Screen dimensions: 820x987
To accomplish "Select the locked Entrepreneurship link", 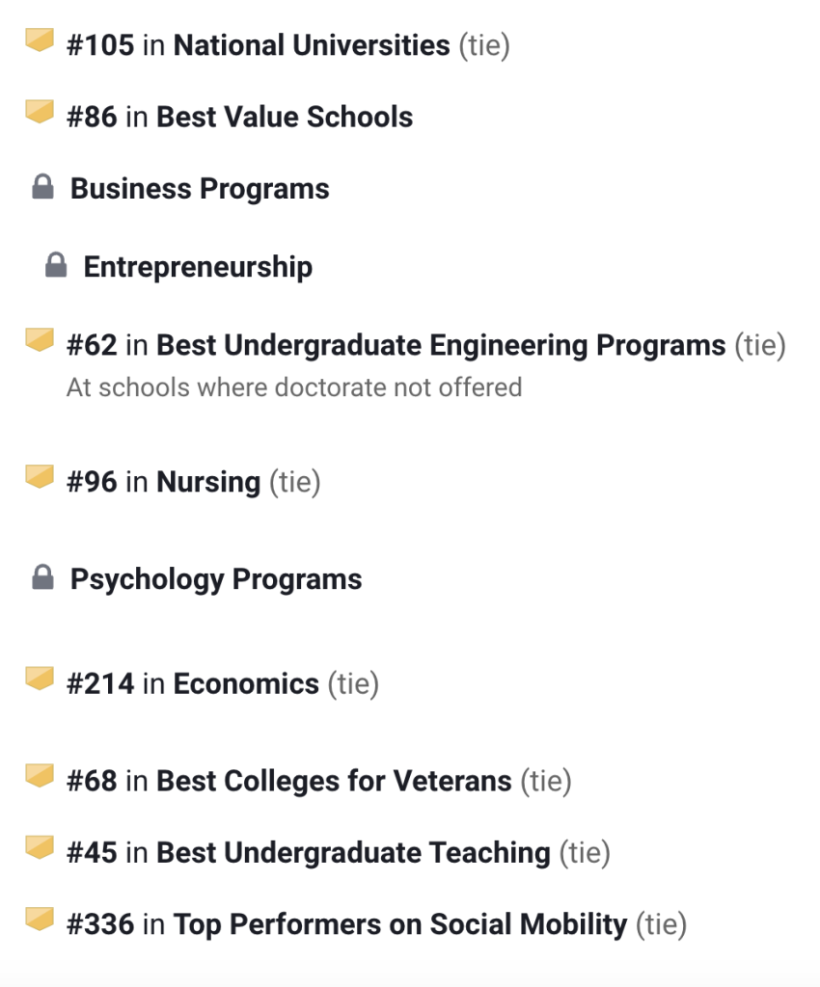I will (198, 267).
